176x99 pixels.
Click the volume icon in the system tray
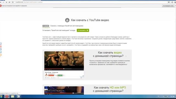168,97
